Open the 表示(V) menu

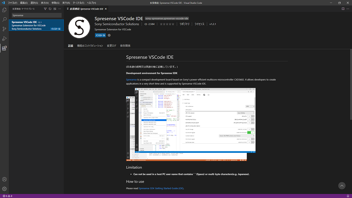coord(45,3)
